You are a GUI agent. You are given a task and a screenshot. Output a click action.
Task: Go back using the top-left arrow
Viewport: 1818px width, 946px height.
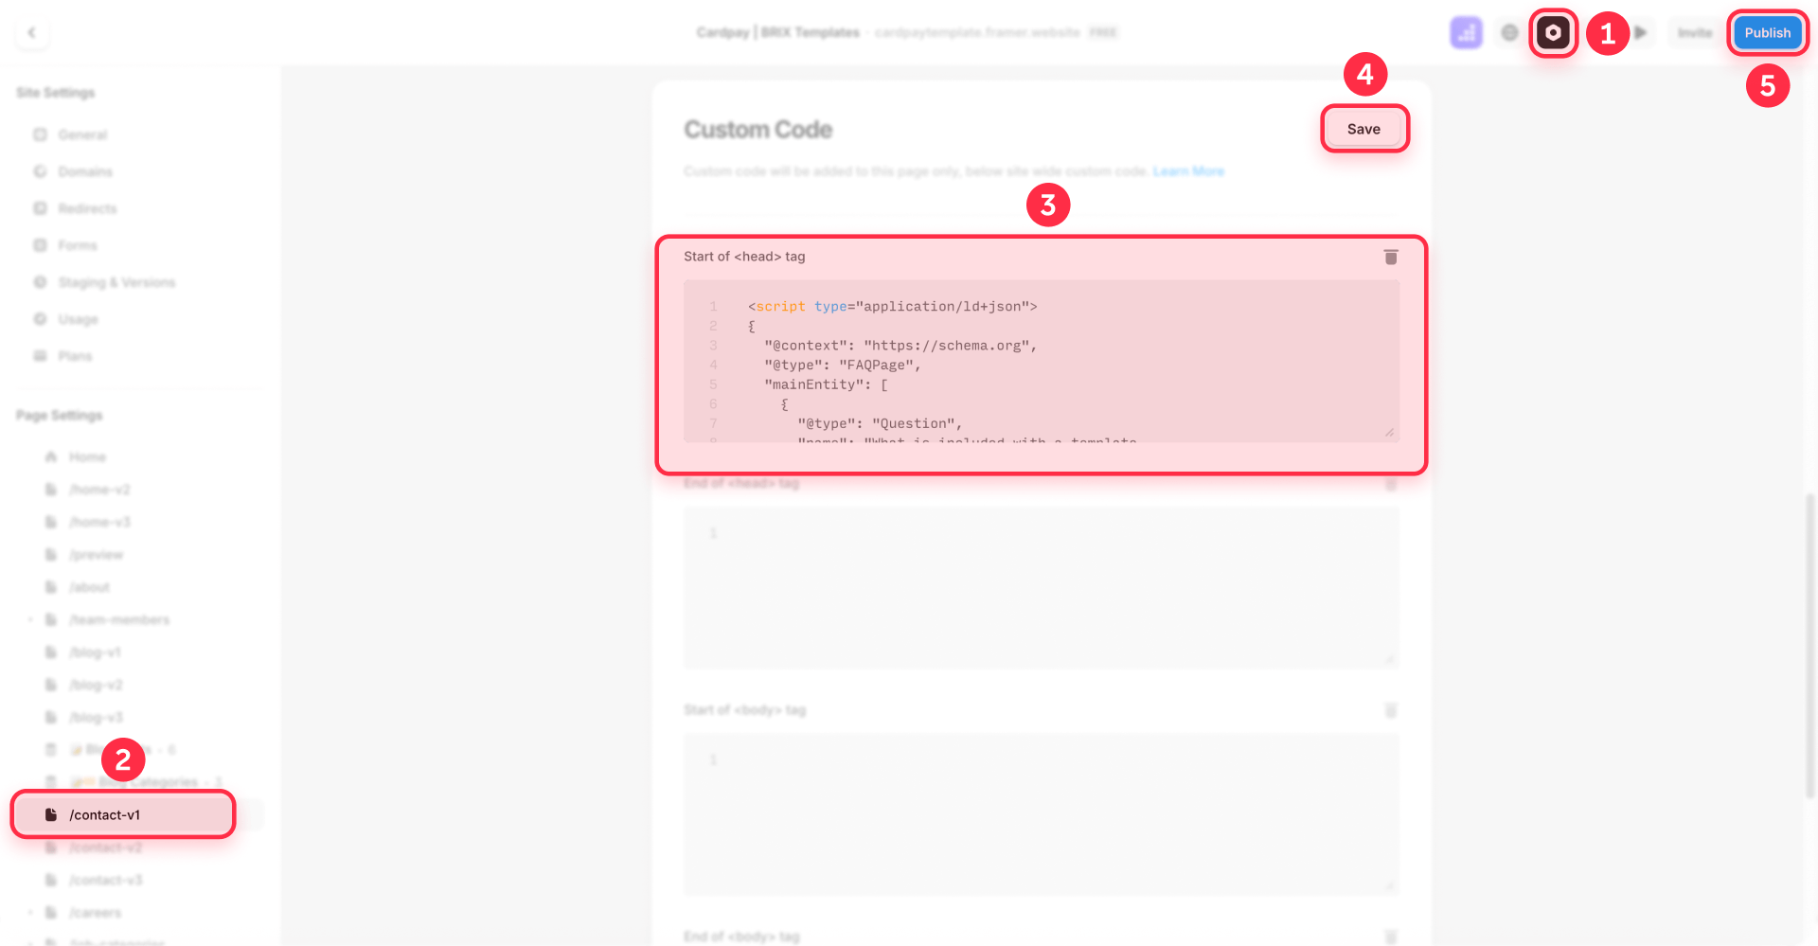32,33
